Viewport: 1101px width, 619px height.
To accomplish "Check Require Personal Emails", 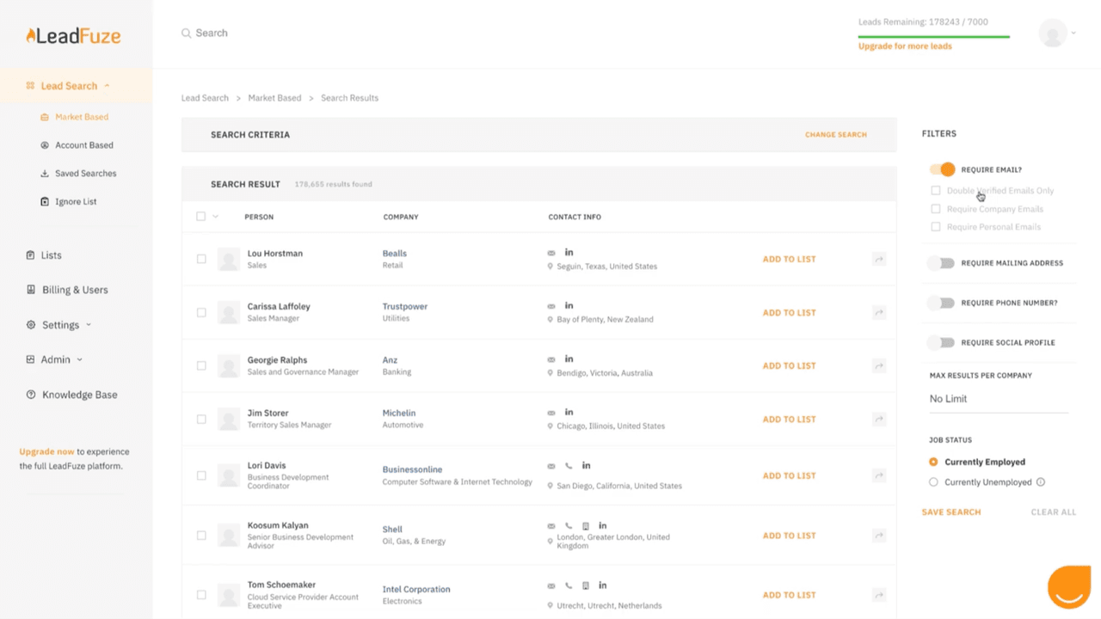I will 936,227.
